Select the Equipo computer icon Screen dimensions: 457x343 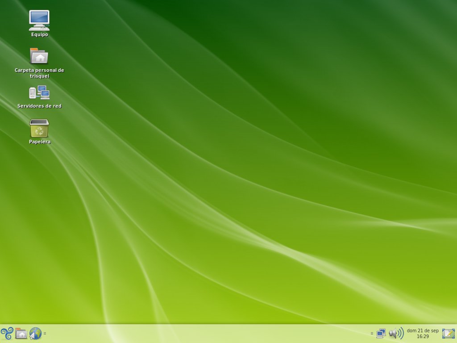coord(39,20)
